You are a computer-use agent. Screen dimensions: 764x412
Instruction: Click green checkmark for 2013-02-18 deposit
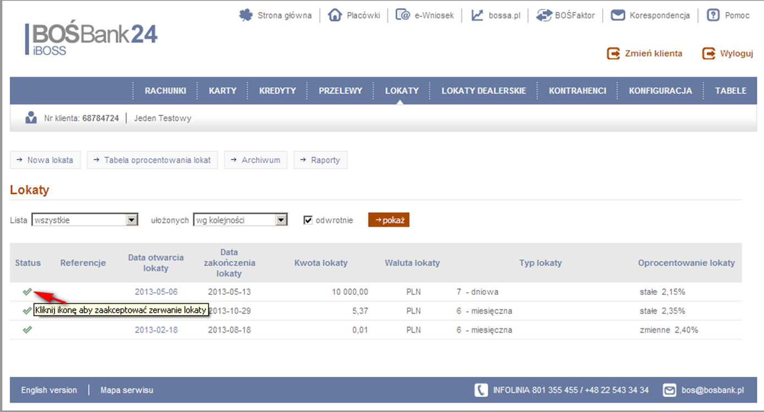coord(27,330)
